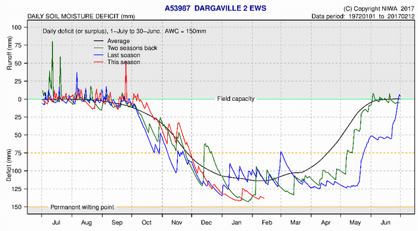
Task: Click the Jun month label on x-axis
Action: click(386, 223)
